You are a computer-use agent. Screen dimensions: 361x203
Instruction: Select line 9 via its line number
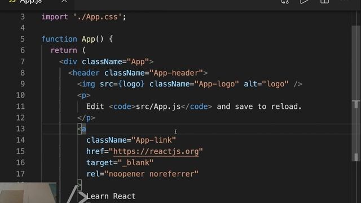point(23,84)
